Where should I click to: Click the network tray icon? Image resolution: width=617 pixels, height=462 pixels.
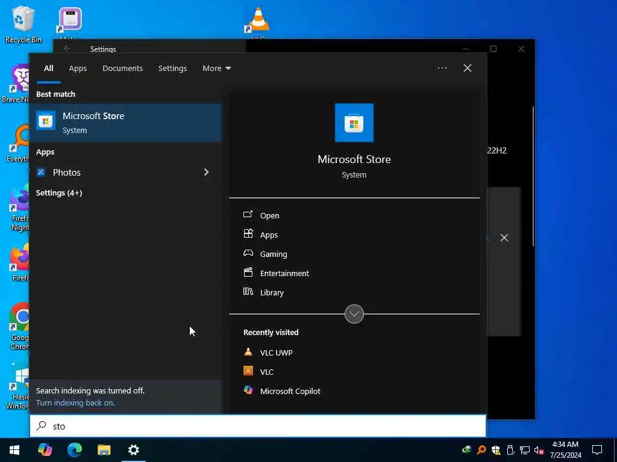[525, 450]
